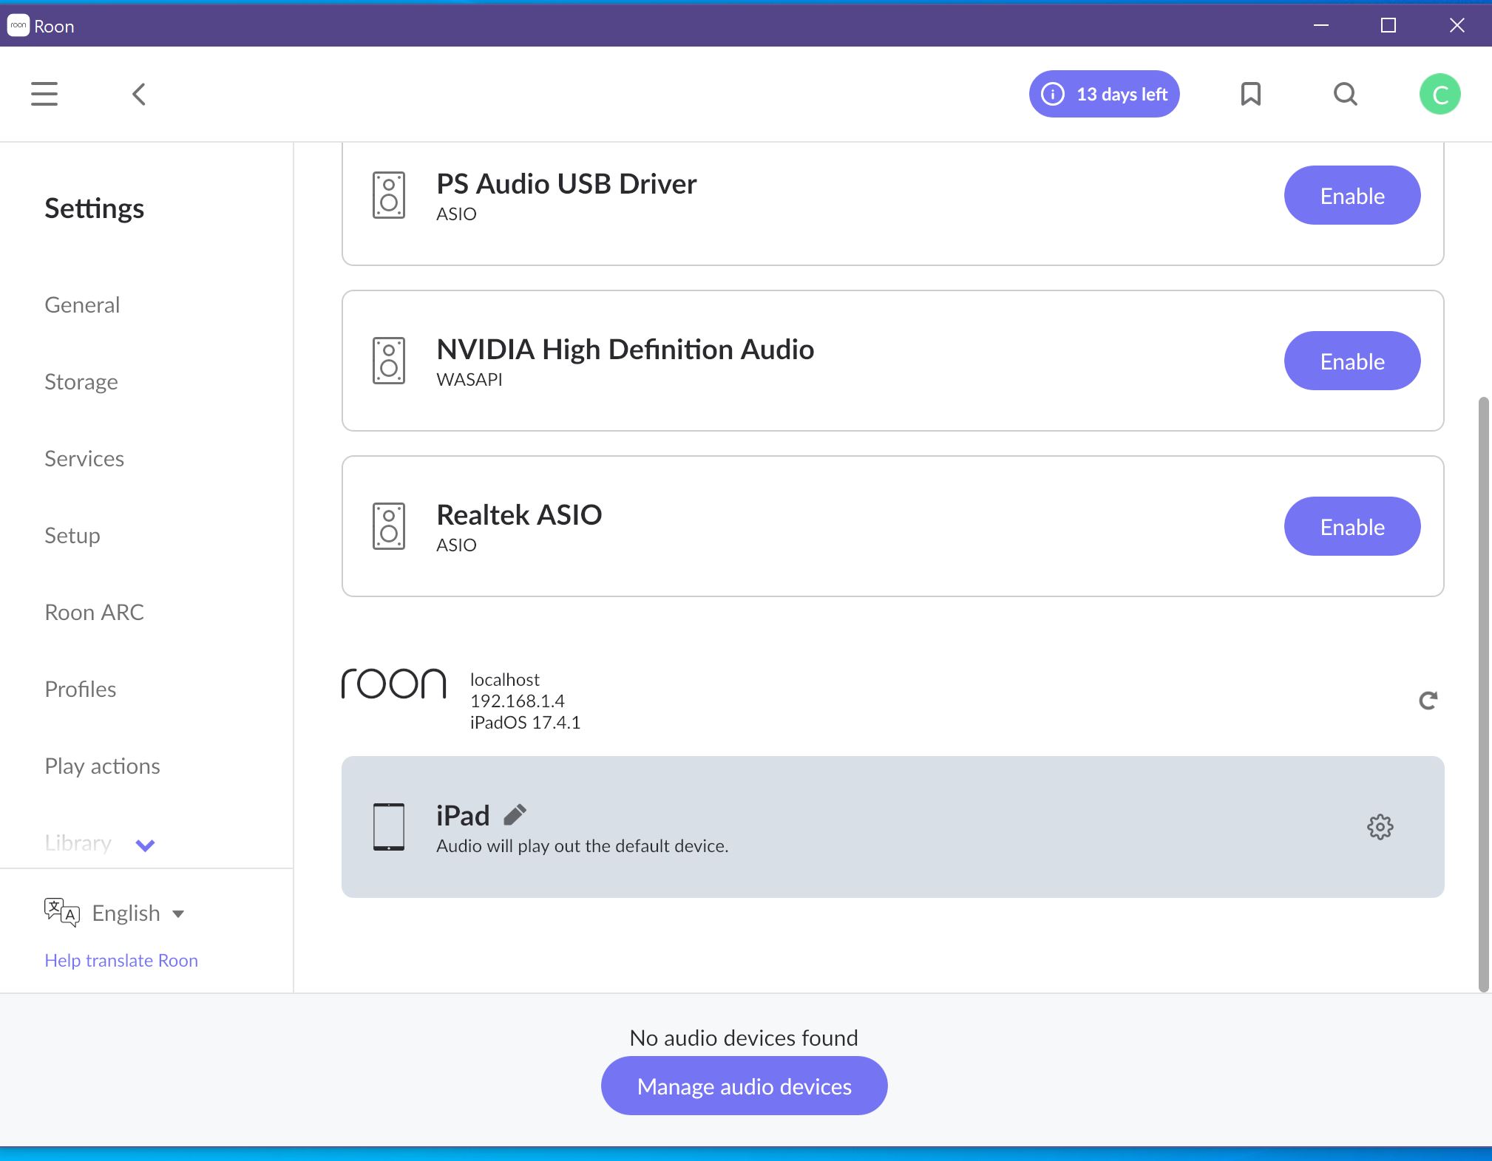Image resolution: width=1492 pixels, height=1161 pixels.
Task: Click the language translate icon
Action: click(61, 913)
